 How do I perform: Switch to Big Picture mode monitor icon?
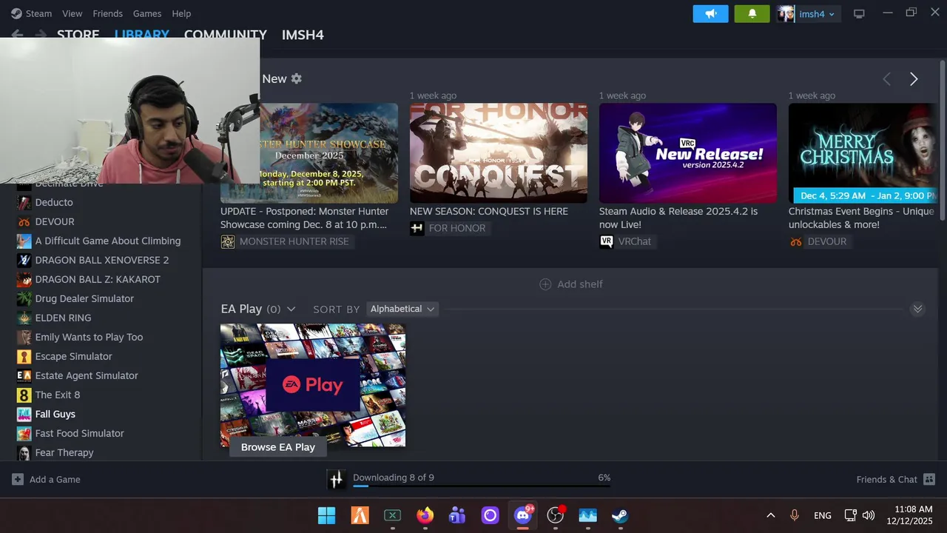coord(859,14)
